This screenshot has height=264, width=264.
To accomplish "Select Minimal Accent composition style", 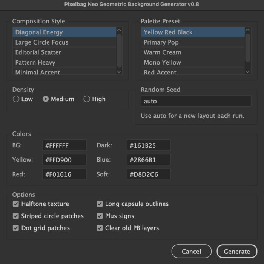I will (x=64, y=71).
